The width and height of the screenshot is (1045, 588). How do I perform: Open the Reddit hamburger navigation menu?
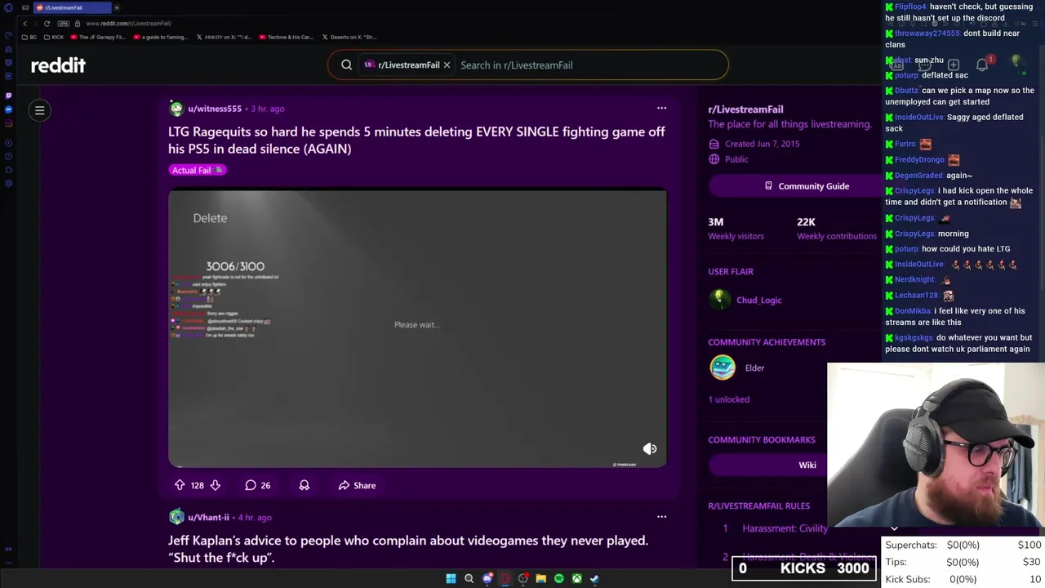[x=39, y=110]
